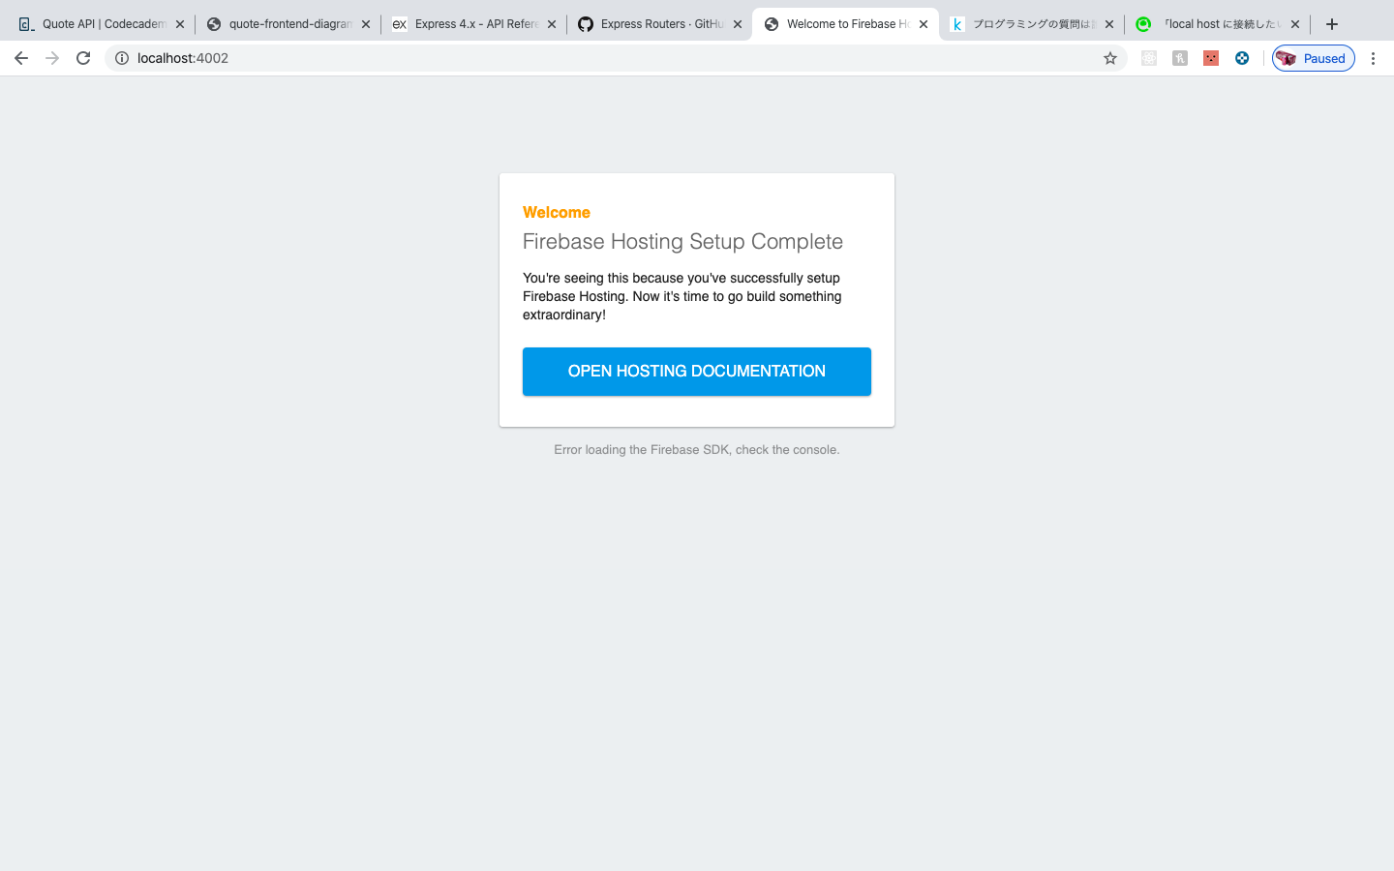1394x871 pixels.
Task: Open the first gray extension icon in toolbar
Action: 1149,58
